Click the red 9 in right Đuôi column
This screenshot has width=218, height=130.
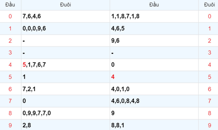coord(210,125)
